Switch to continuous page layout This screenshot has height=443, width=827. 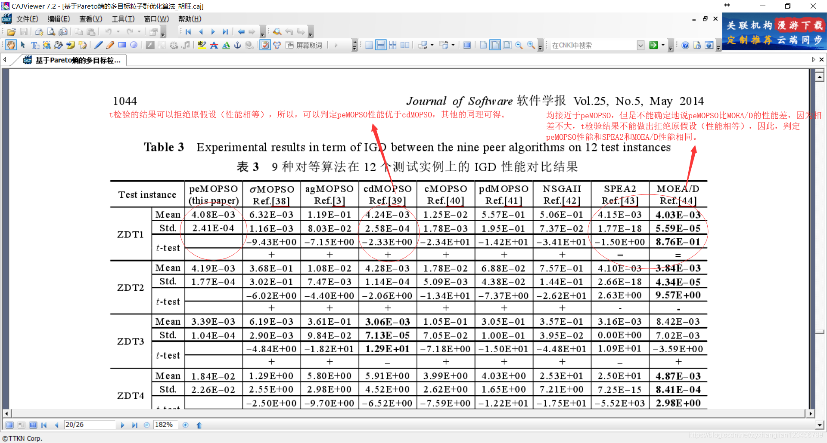click(x=381, y=45)
